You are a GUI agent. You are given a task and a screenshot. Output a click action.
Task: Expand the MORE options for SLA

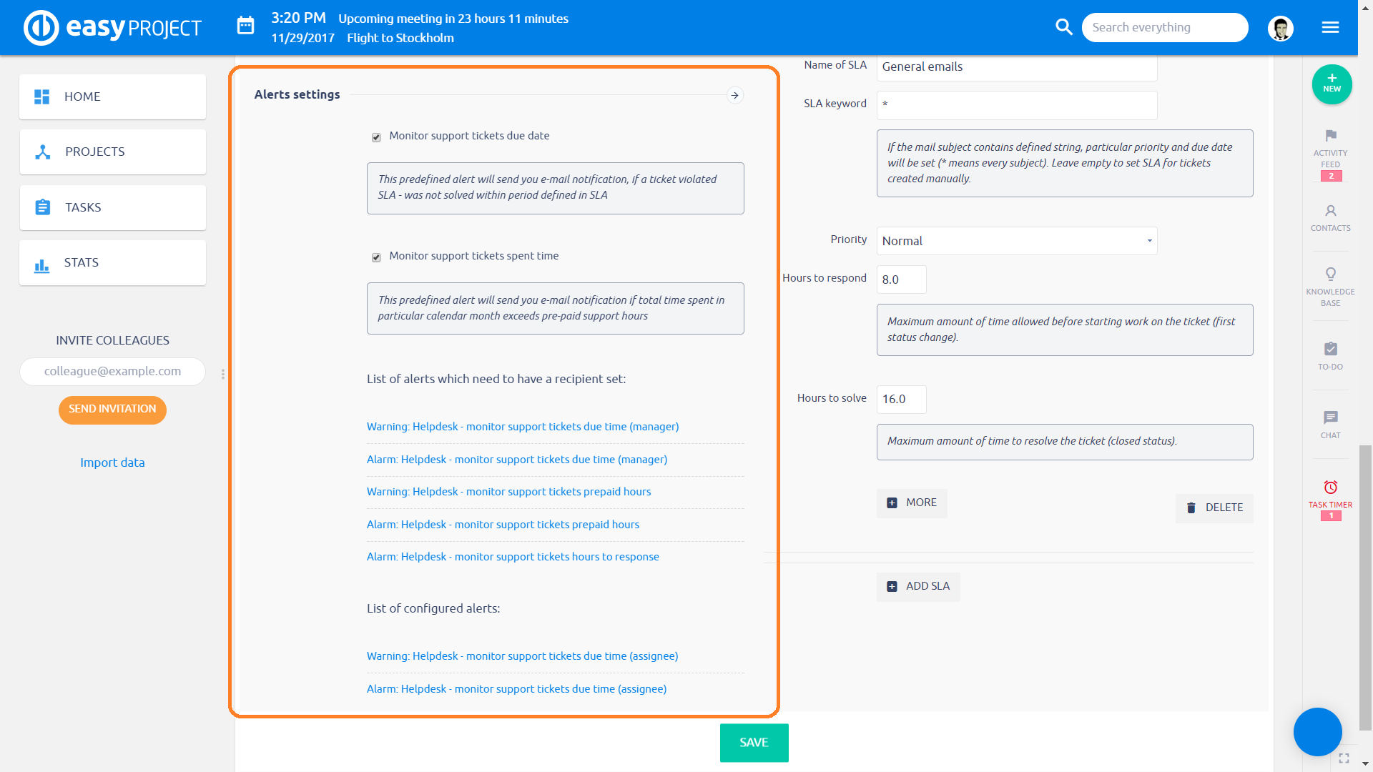(x=912, y=503)
